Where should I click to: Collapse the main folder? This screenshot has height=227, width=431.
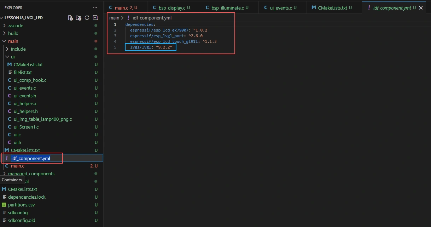click(x=13, y=41)
